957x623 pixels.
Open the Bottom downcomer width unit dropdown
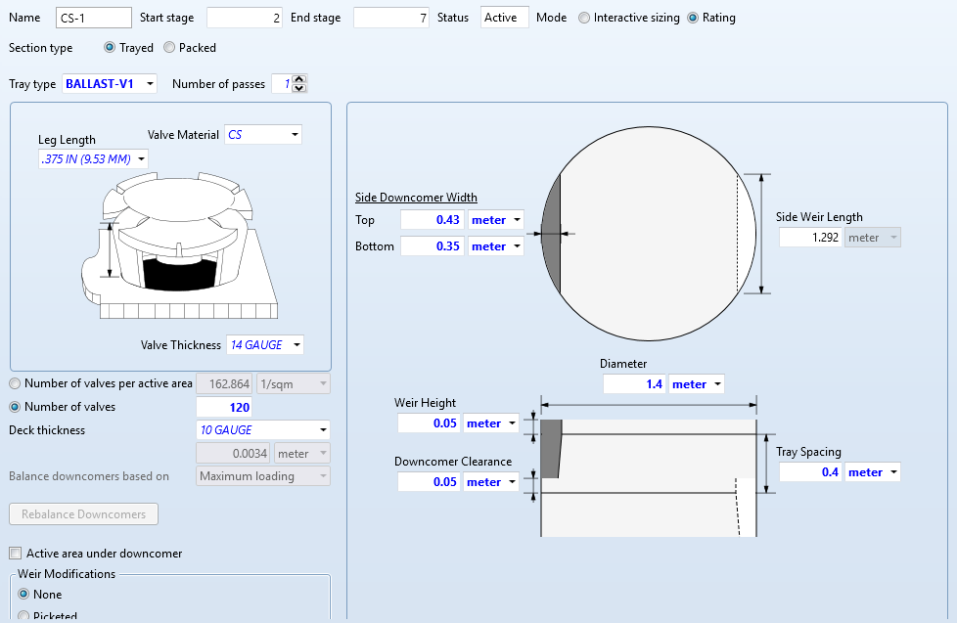517,246
